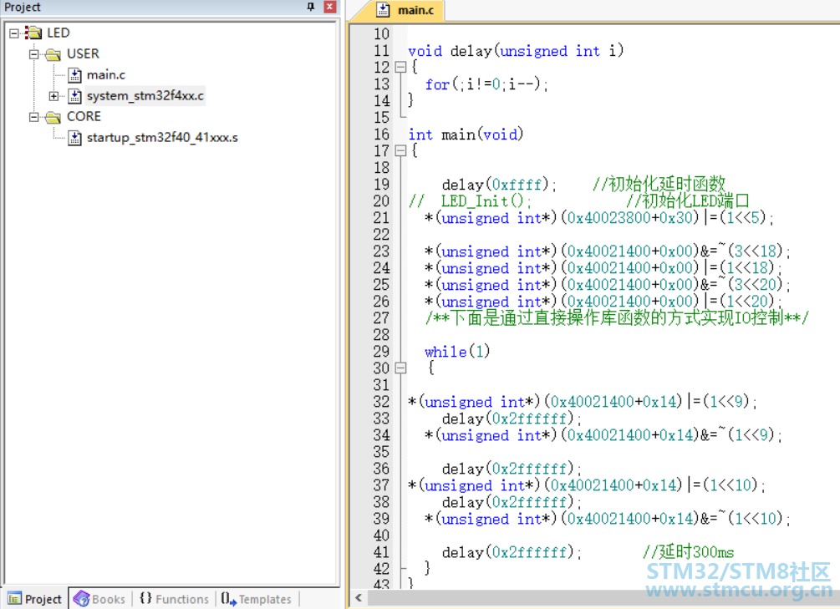This screenshot has height=609, width=840.
Task: Expand system_stm32f4xx.c dependencies
Action: click(x=53, y=96)
